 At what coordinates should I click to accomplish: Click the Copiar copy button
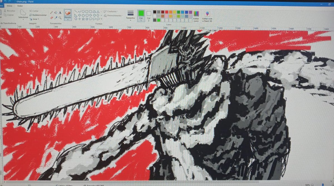(x=9, y=15)
